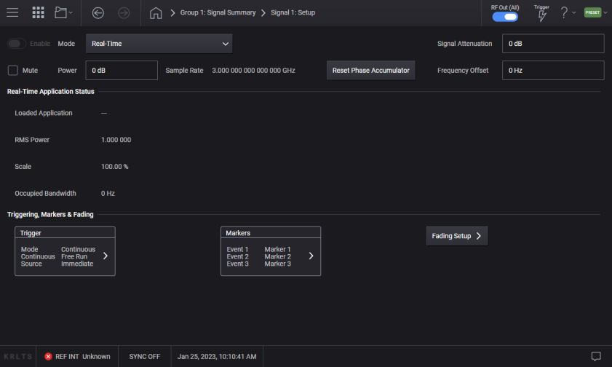Check the Mute checkbox
The height and width of the screenshot is (367, 612).
click(13, 71)
